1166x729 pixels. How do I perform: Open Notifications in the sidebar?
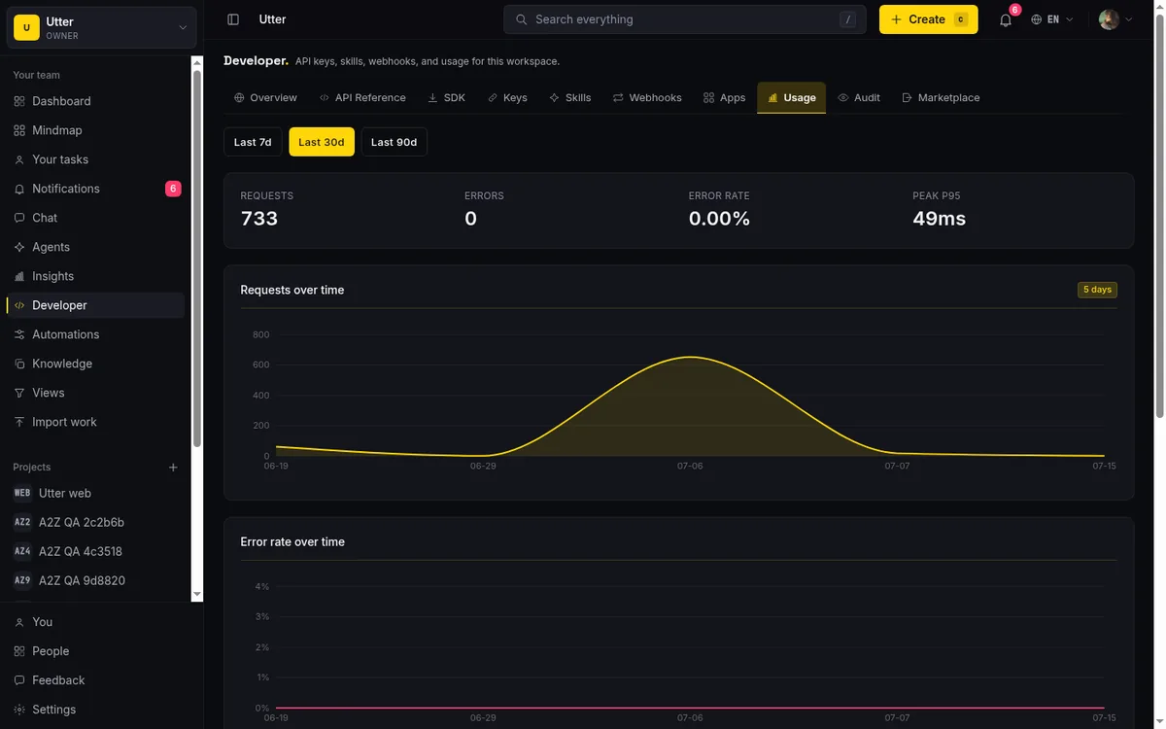95,189
